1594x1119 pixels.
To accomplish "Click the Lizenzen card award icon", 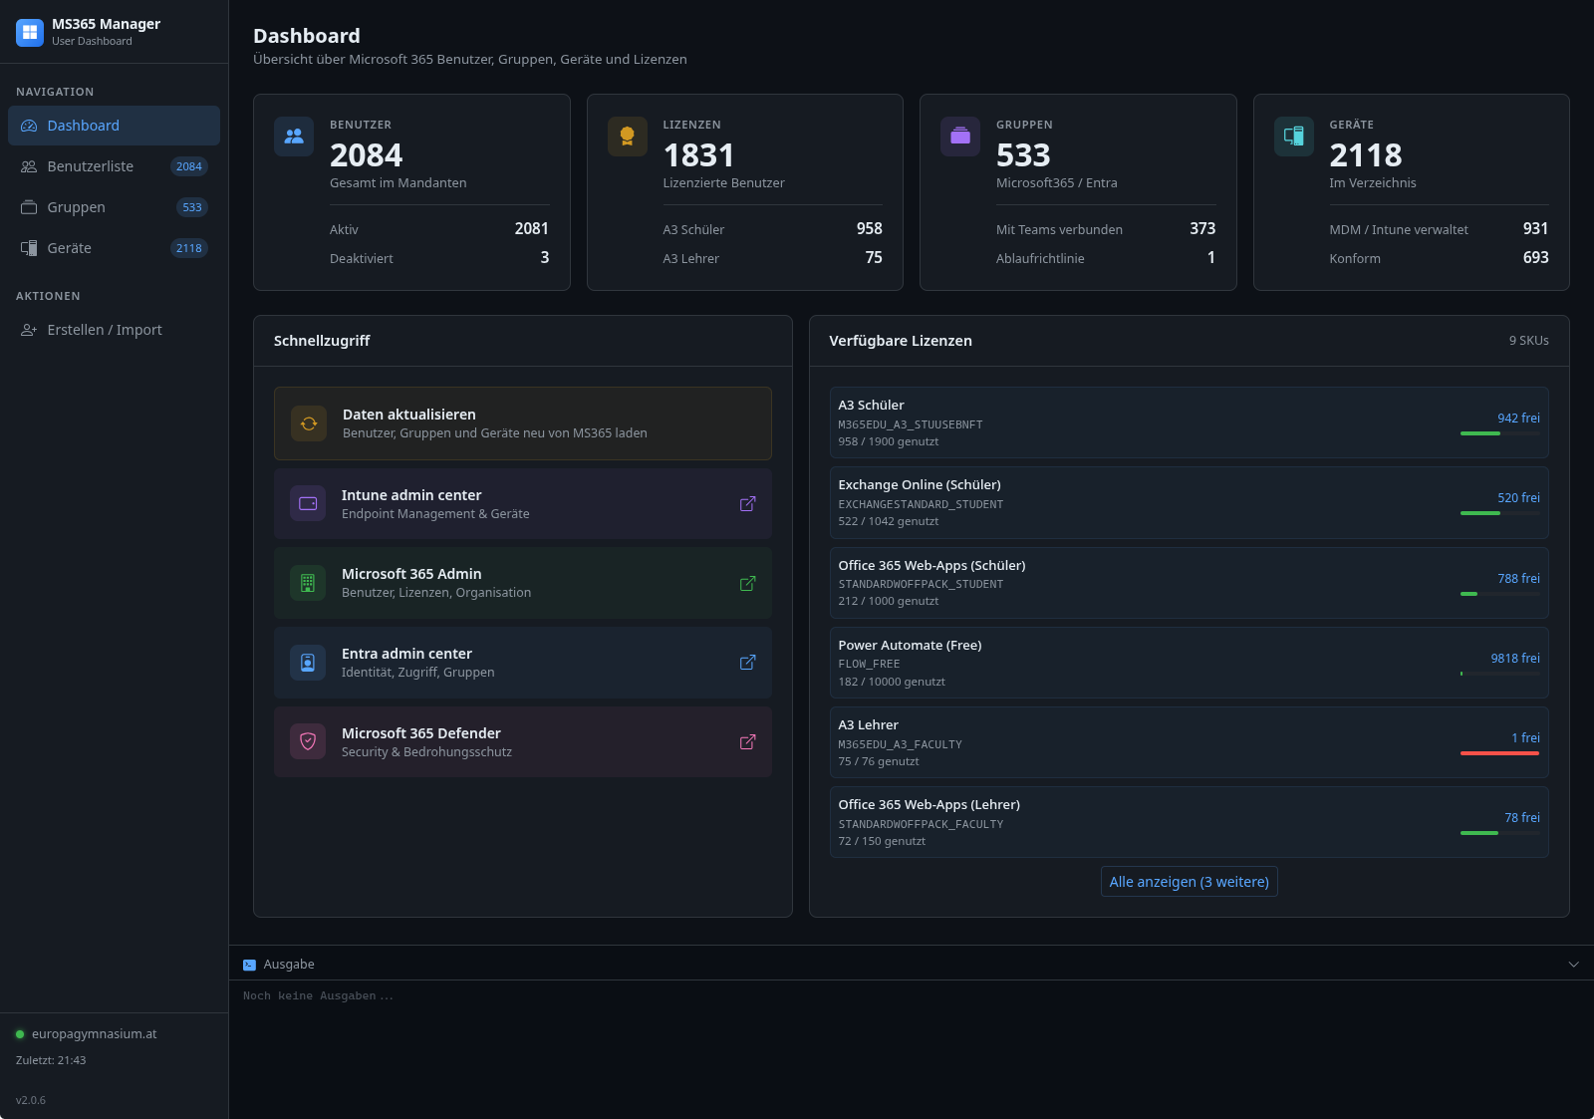I will 628,137.
